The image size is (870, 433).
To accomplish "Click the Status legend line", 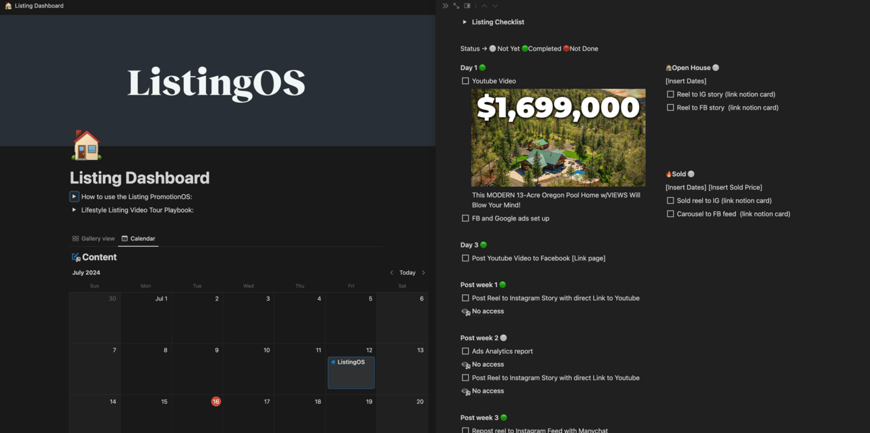I will tap(529, 49).
